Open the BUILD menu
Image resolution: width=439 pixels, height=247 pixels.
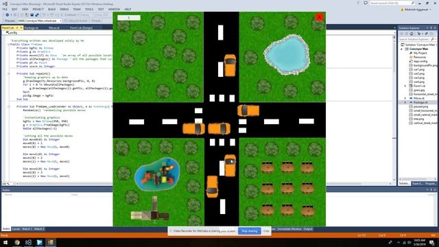52,9
